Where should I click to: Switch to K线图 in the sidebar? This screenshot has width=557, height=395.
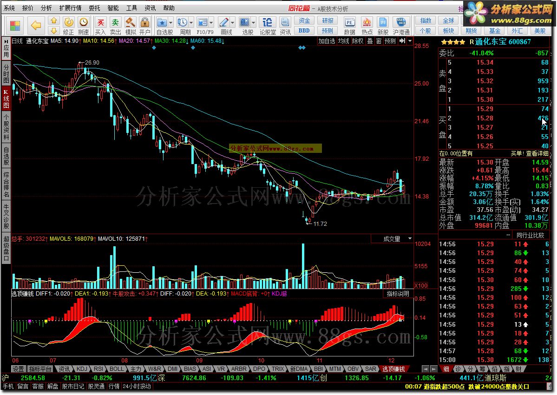(7, 99)
